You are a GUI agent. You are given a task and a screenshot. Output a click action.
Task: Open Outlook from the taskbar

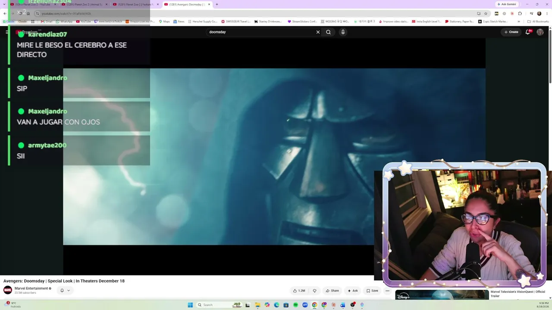coord(343,305)
